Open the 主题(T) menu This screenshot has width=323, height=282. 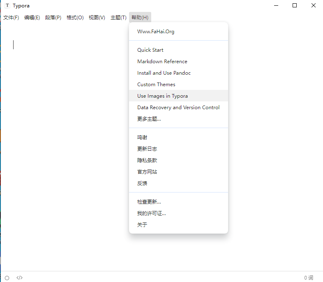click(x=118, y=18)
